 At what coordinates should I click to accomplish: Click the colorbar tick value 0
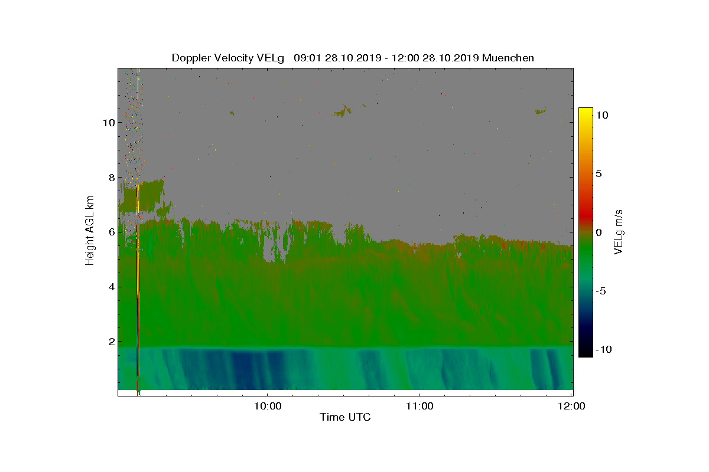[x=599, y=232]
